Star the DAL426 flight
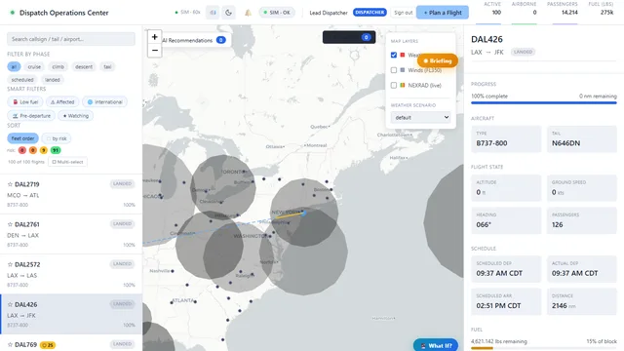The width and height of the screenshot is (624, 351). (11, 304)
